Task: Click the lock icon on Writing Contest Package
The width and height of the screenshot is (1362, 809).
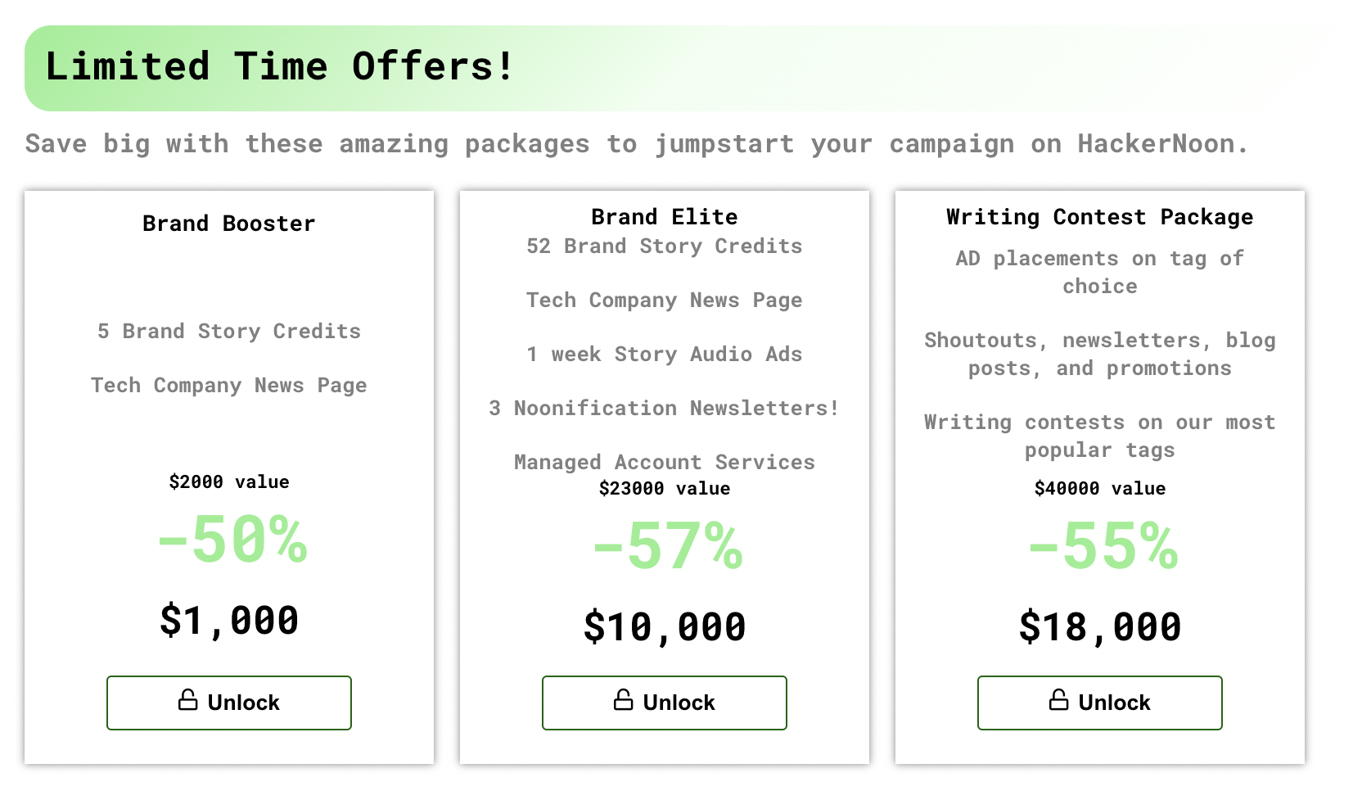Action: tap(1059, 700)
